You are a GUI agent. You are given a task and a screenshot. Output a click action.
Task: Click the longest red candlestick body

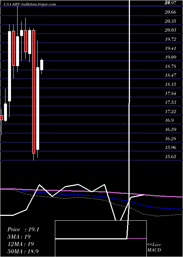pos(34,92)
